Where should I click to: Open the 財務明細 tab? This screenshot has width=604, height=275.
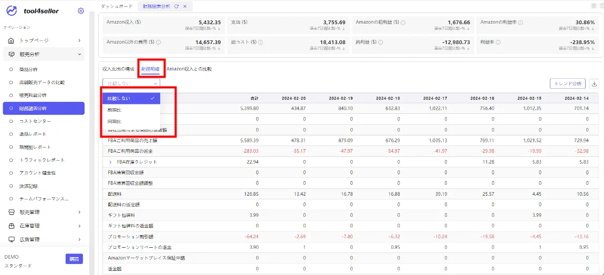150,69
